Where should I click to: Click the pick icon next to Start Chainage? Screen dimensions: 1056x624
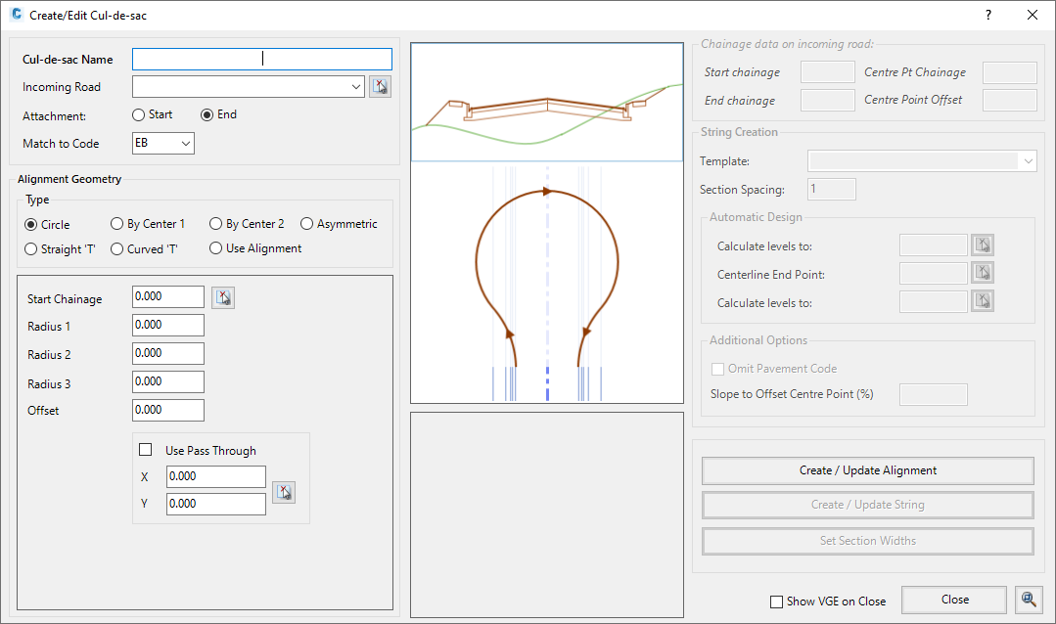[223, 297]
